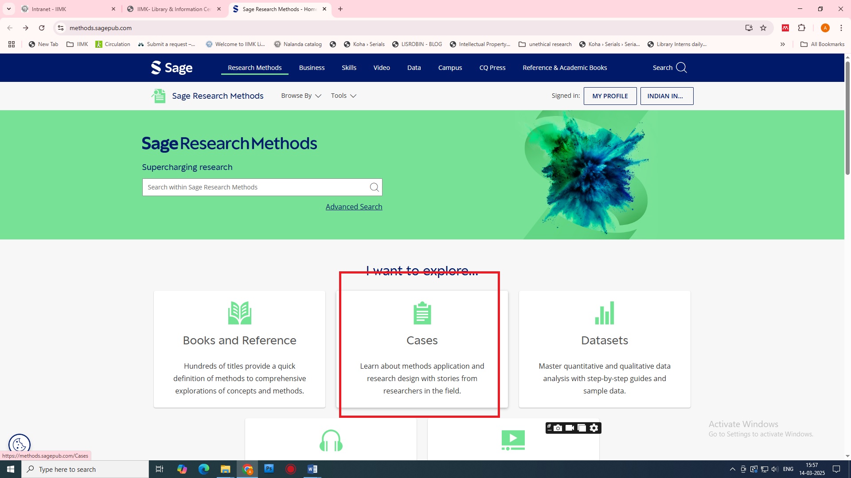Click the MY PROFILE button
This screenshot has height=478, width=851.
point(610,96)
